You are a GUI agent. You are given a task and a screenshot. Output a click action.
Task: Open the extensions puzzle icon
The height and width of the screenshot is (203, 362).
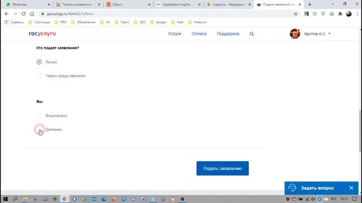(340, 14)
